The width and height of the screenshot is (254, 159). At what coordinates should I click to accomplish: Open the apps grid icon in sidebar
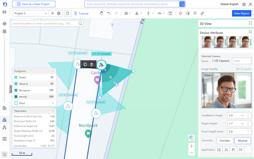5,31
